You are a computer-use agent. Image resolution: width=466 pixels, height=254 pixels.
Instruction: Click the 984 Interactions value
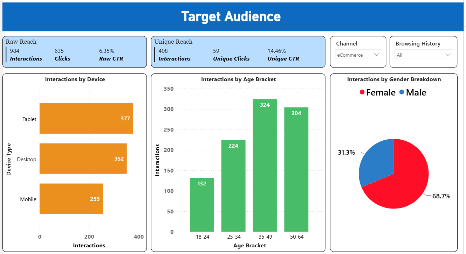coord(15,51)
